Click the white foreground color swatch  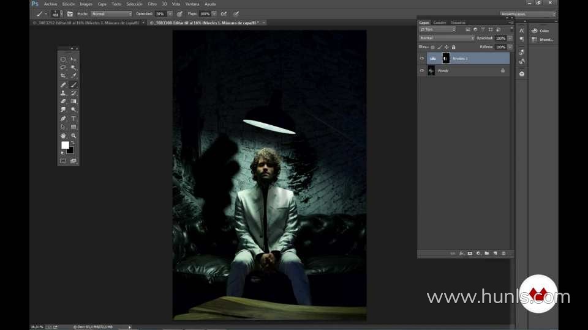pyautogui.click(x=65, y=145)
